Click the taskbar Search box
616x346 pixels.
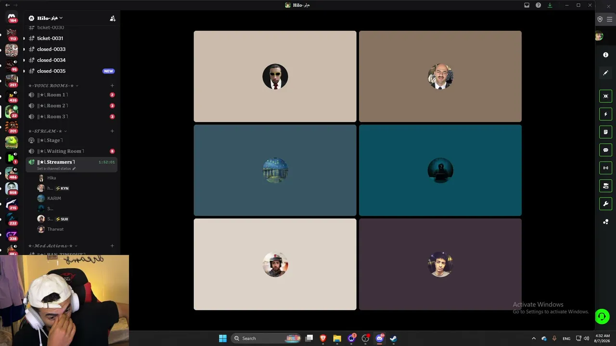[x=266, y=338]
